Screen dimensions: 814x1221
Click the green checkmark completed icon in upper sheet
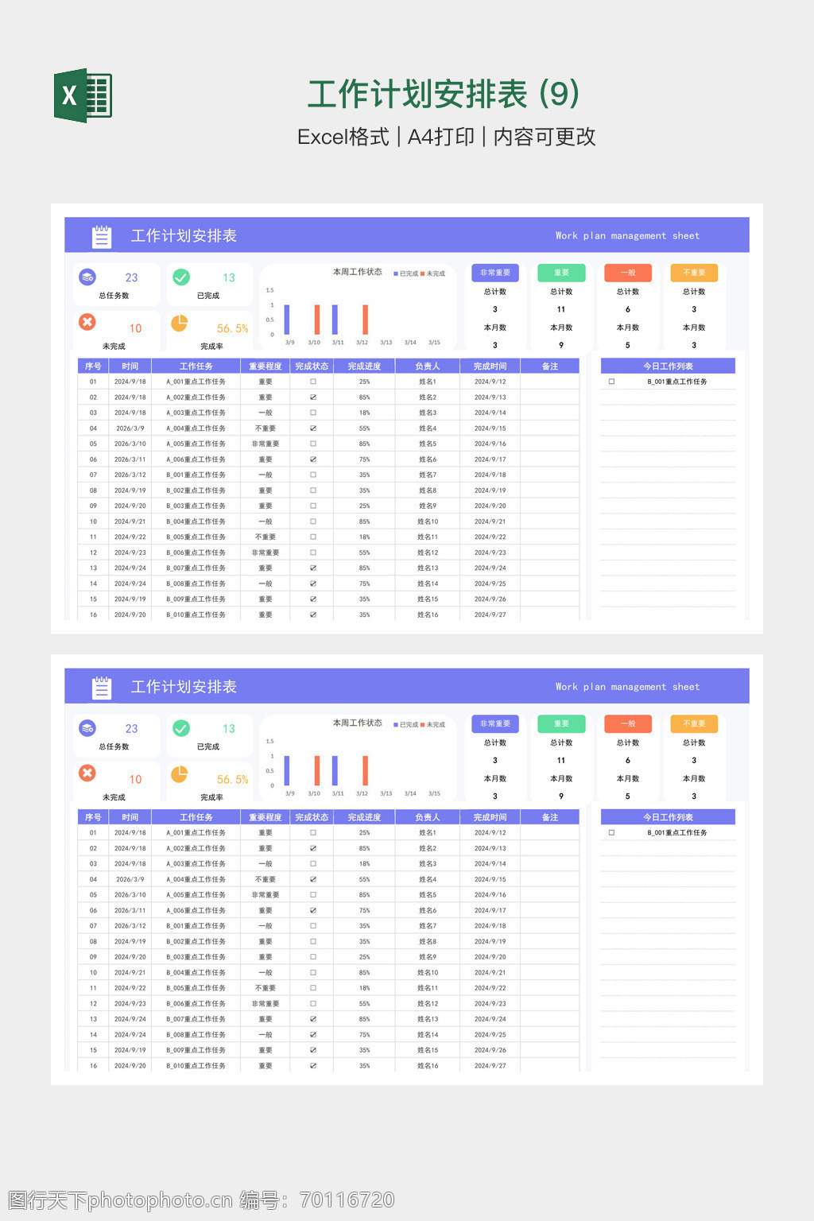[x=181, y=277]
